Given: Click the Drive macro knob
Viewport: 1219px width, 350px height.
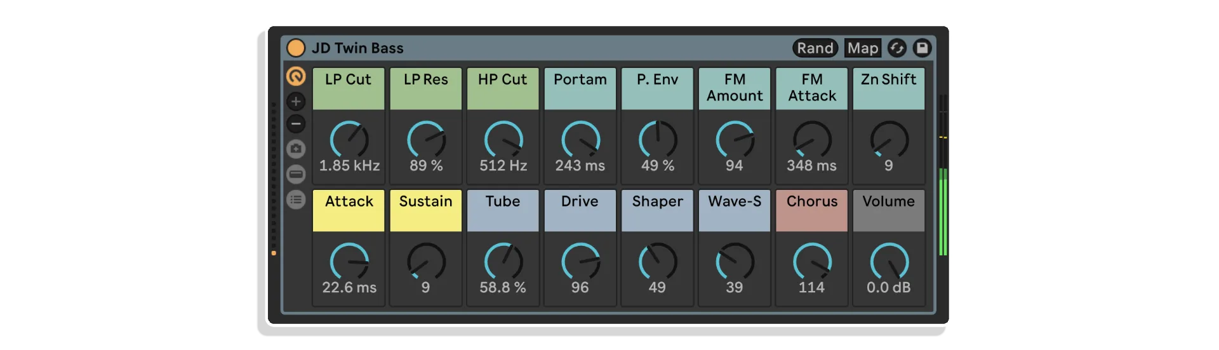Looking at the screenshot, I should click(x=580, y=262).
